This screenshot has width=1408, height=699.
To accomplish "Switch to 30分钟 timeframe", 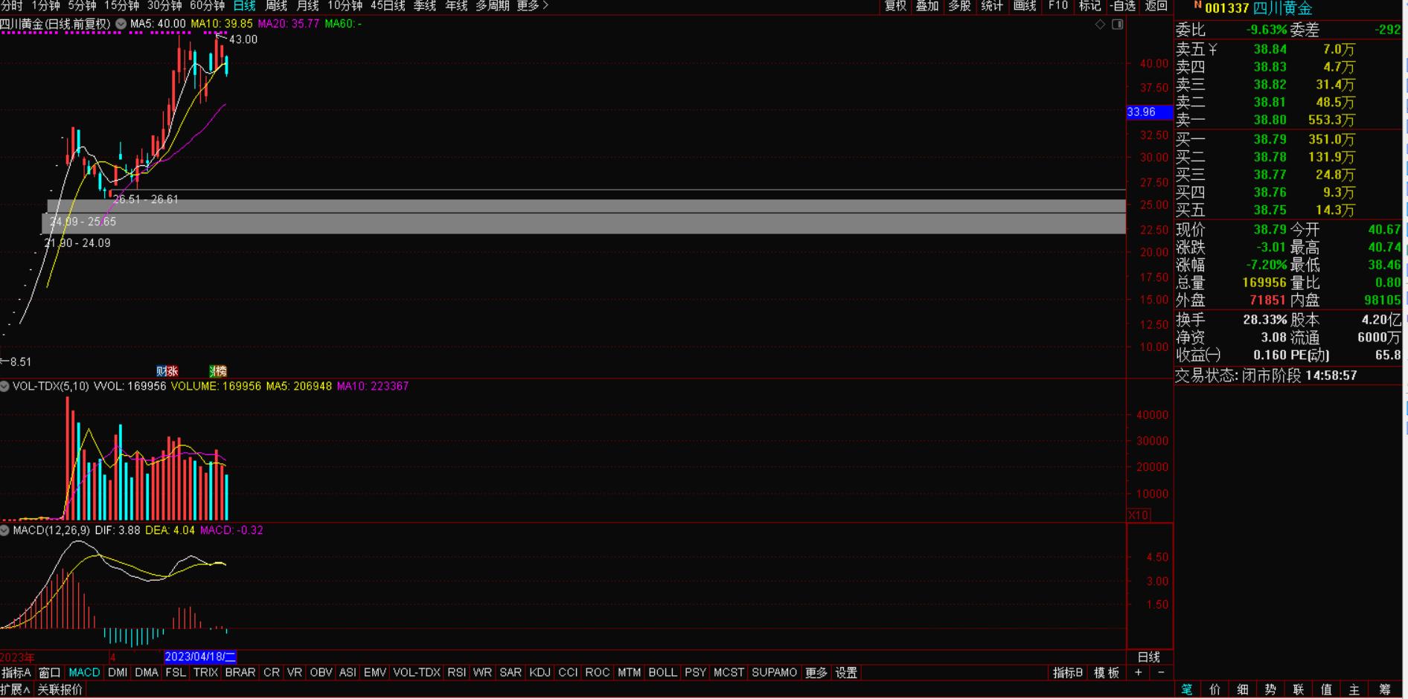I will pyautogui.click(x=164, y=6).
